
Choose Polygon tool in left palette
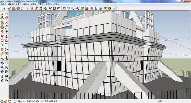[x=2, y=31]
